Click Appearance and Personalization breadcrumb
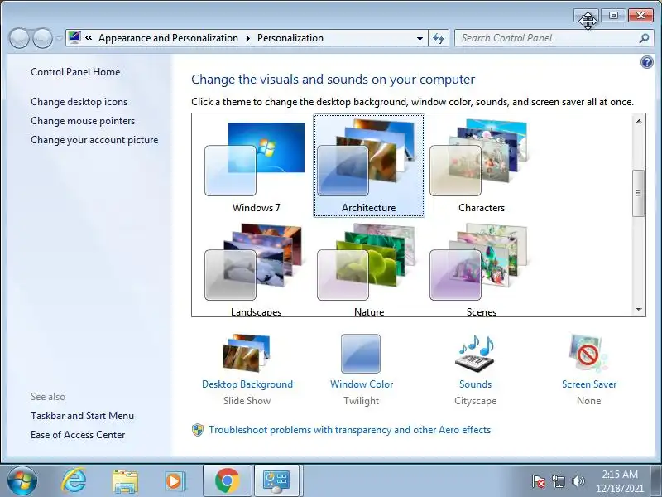This screenshot has width=662, height=497. coord(168,38)
